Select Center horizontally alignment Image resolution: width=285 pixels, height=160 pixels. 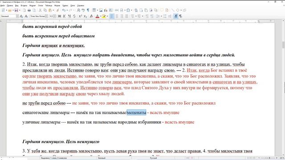click(117, 16)
